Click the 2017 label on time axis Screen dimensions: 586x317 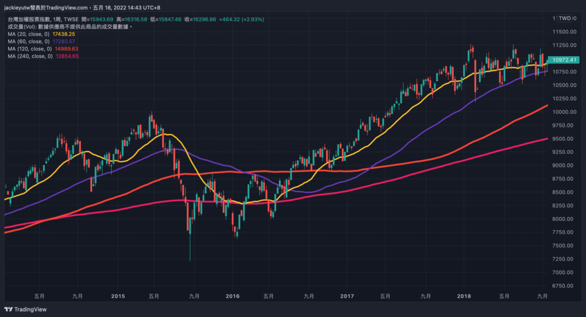tap(347, 296)
